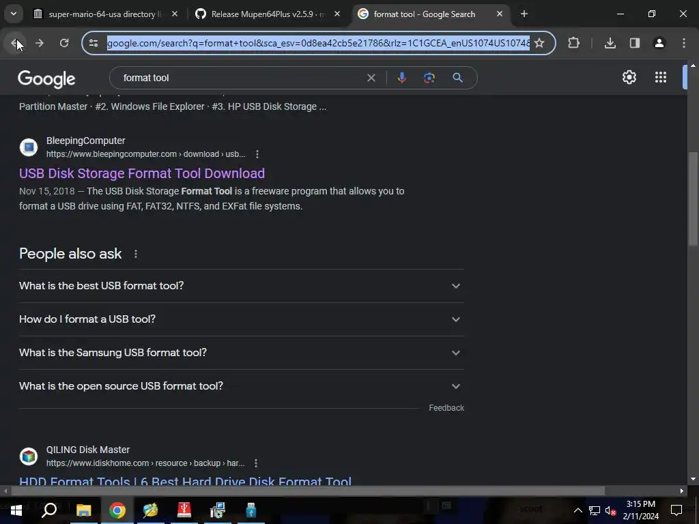Screen dimensions: 699x524
Task: Open the taskbar clock and date
Action: (x=640, y=510)
